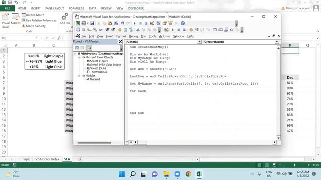
Task: Click the Excel zoom slider handle
Action: click(x=295, y=165)
